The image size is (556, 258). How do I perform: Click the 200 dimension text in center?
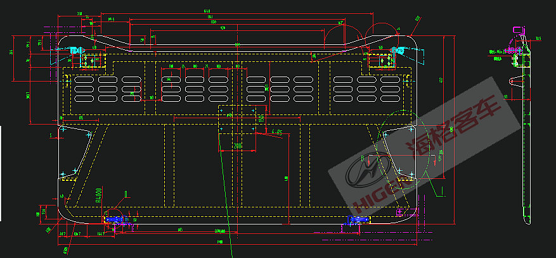click(x=237, y=145)
